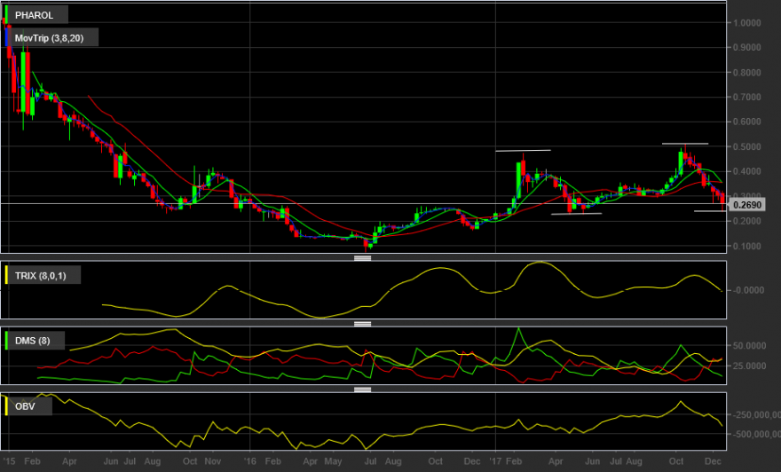Open the MovTrip (3,8,20) indicator label

pyautogui.click(x=50, y=38)
